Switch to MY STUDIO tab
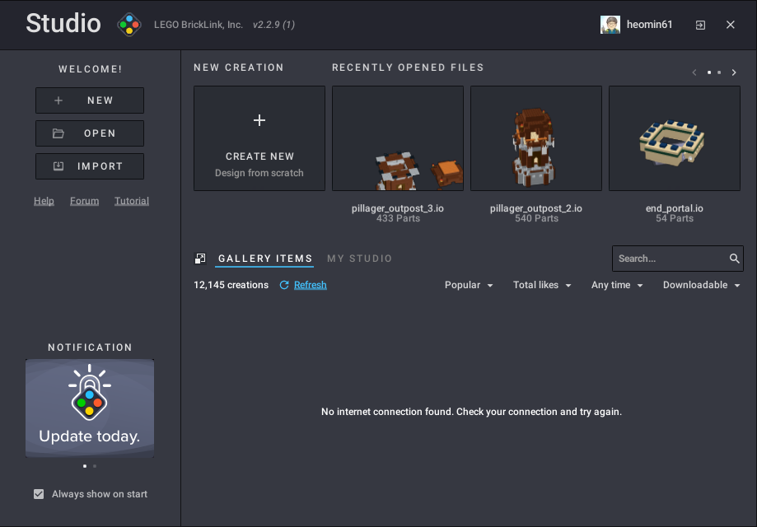This screenshot has height=527, width=757. 360,259
